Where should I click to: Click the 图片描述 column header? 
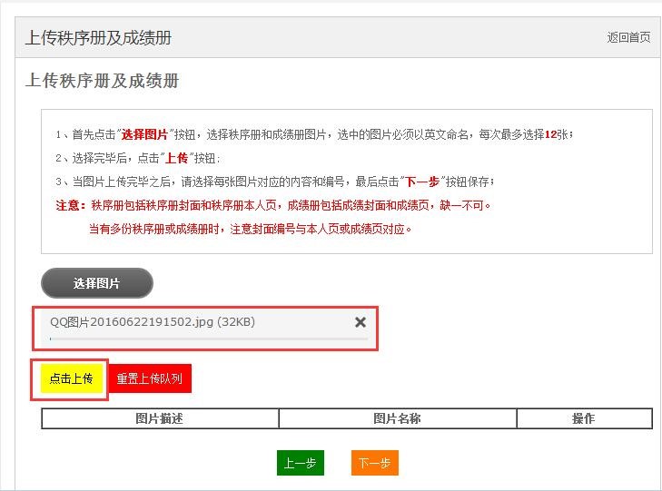pos(159,418)
